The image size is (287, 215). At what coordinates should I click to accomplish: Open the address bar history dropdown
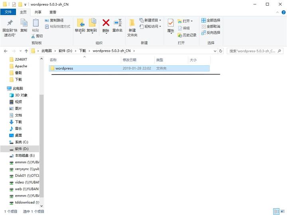coord(215,51)
